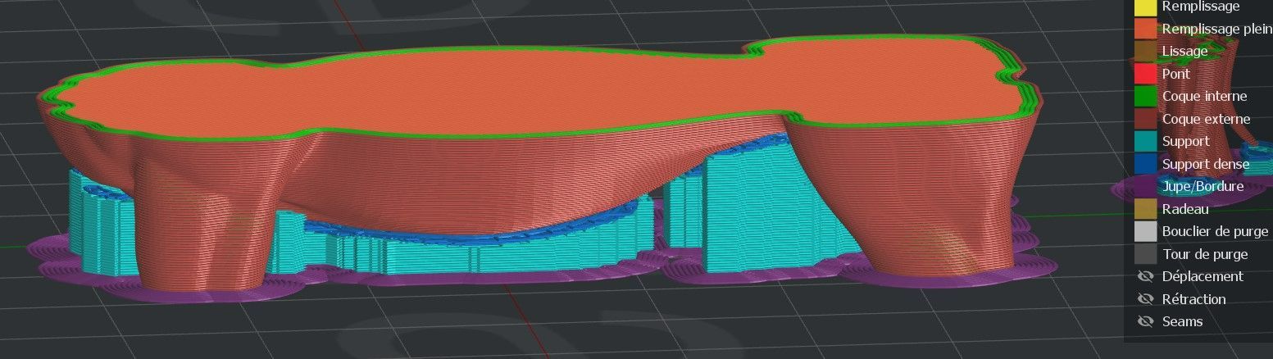Viewport: 1273px width, 359px height.
Task: Click the Remplissage legend label
Action: click(1201, 7)
